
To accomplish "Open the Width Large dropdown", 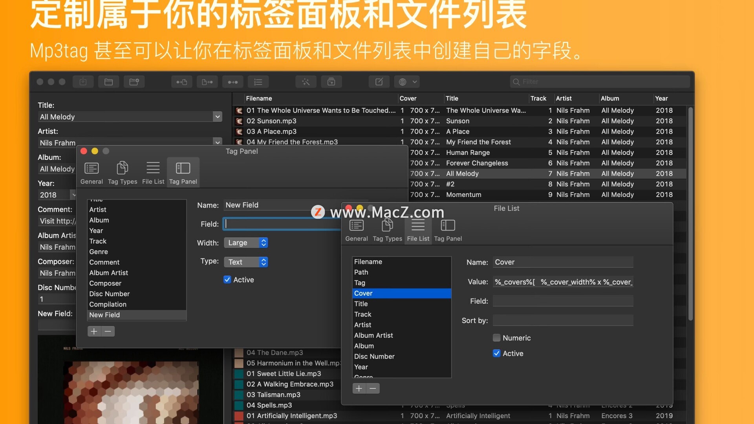I will pos(246,243).
